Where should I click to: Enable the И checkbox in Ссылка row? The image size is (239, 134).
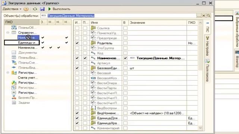click(x=77, y=28)
